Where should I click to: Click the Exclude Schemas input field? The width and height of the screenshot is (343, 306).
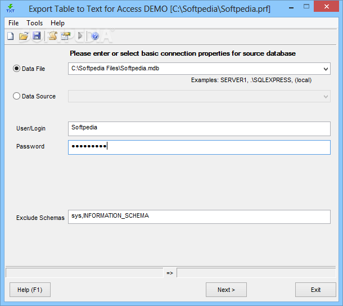click(x=199, y=217)
